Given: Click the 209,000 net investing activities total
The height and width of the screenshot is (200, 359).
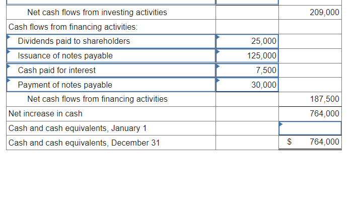Looking at the screenshot, I should pyautogui.click(x=324, y=13).
